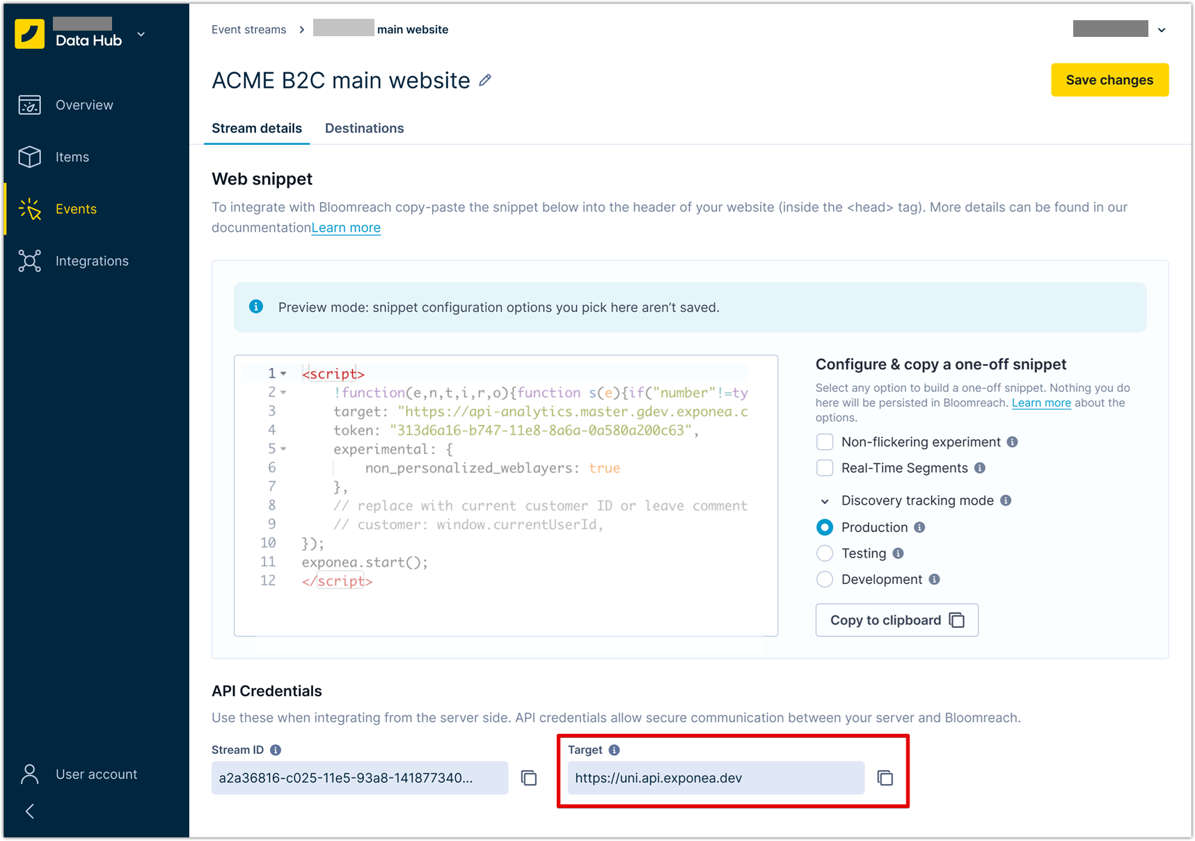Show info for Discovery tracking mode
The image size is (1195, 841).
click(x=1006, y=501)
